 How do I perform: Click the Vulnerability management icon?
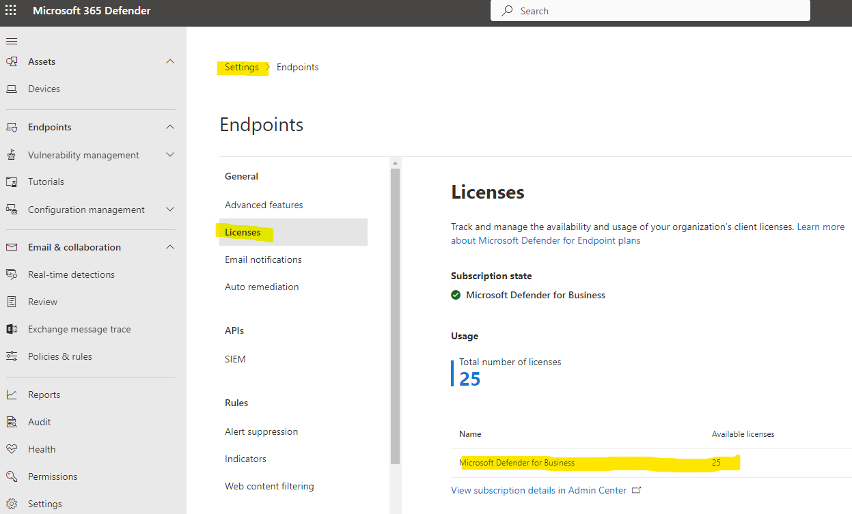12,155
